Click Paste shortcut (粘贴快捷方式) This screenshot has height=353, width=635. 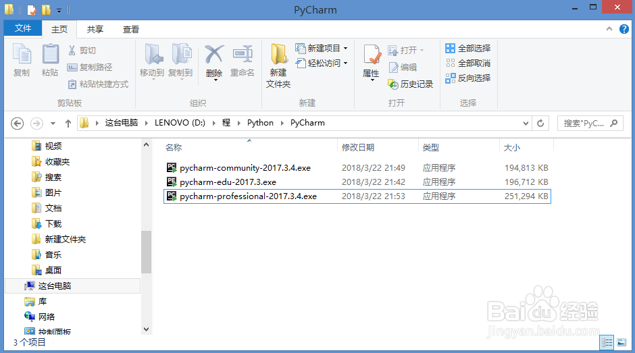pos(98,84)
